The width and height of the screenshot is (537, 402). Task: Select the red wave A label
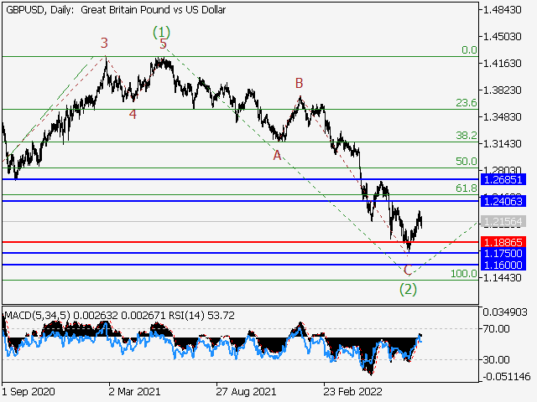(277, 156)
